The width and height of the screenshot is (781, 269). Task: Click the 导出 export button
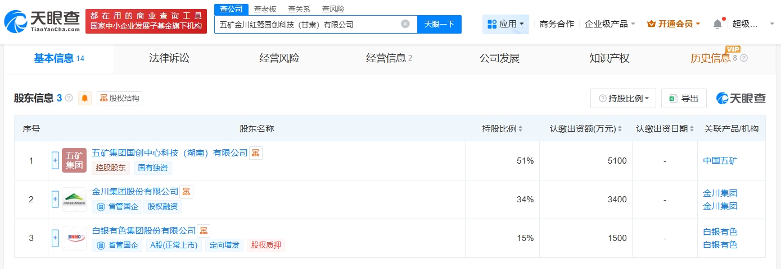pos(684,98)
